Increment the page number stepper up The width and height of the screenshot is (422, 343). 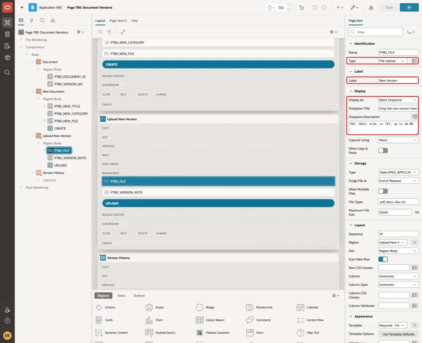click(289, 6)
